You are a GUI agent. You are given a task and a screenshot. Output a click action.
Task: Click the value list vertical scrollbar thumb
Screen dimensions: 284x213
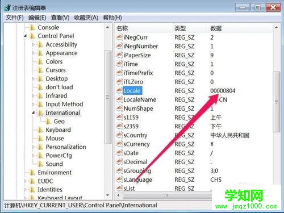(277, 102)
